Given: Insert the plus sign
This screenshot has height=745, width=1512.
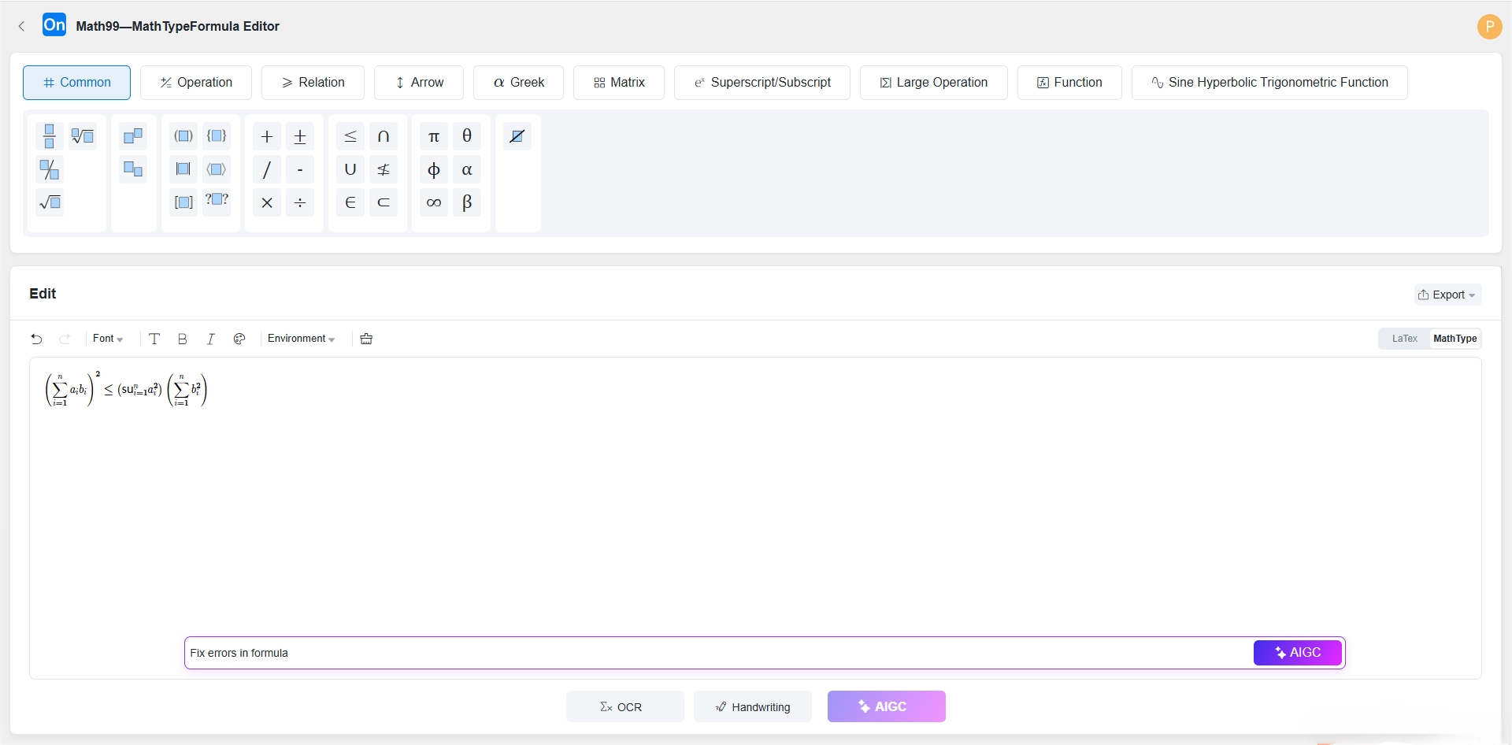Looking at the screenshot, I should tap(267, 136).
